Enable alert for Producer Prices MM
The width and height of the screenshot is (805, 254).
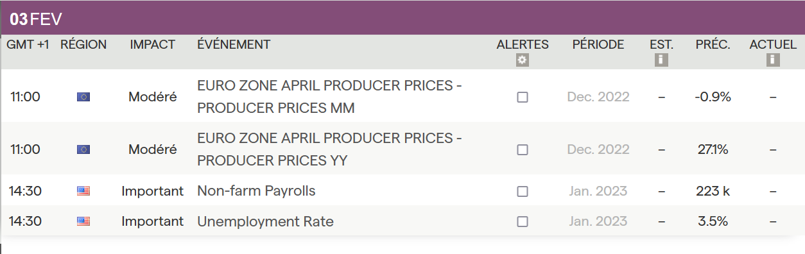coord(523,97)
